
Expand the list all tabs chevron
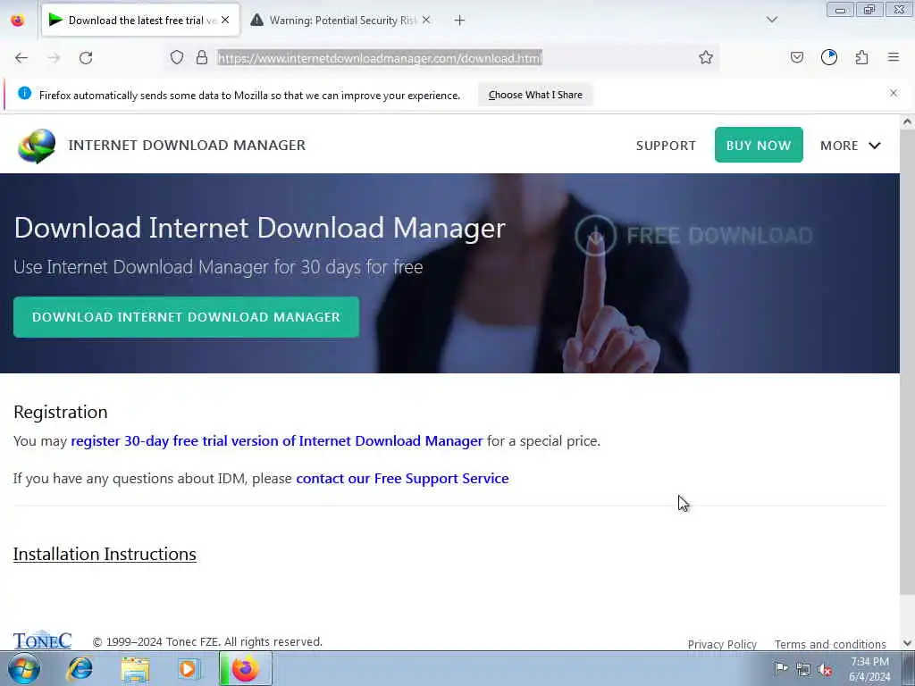pyautogui.click(x=772, y=20)
